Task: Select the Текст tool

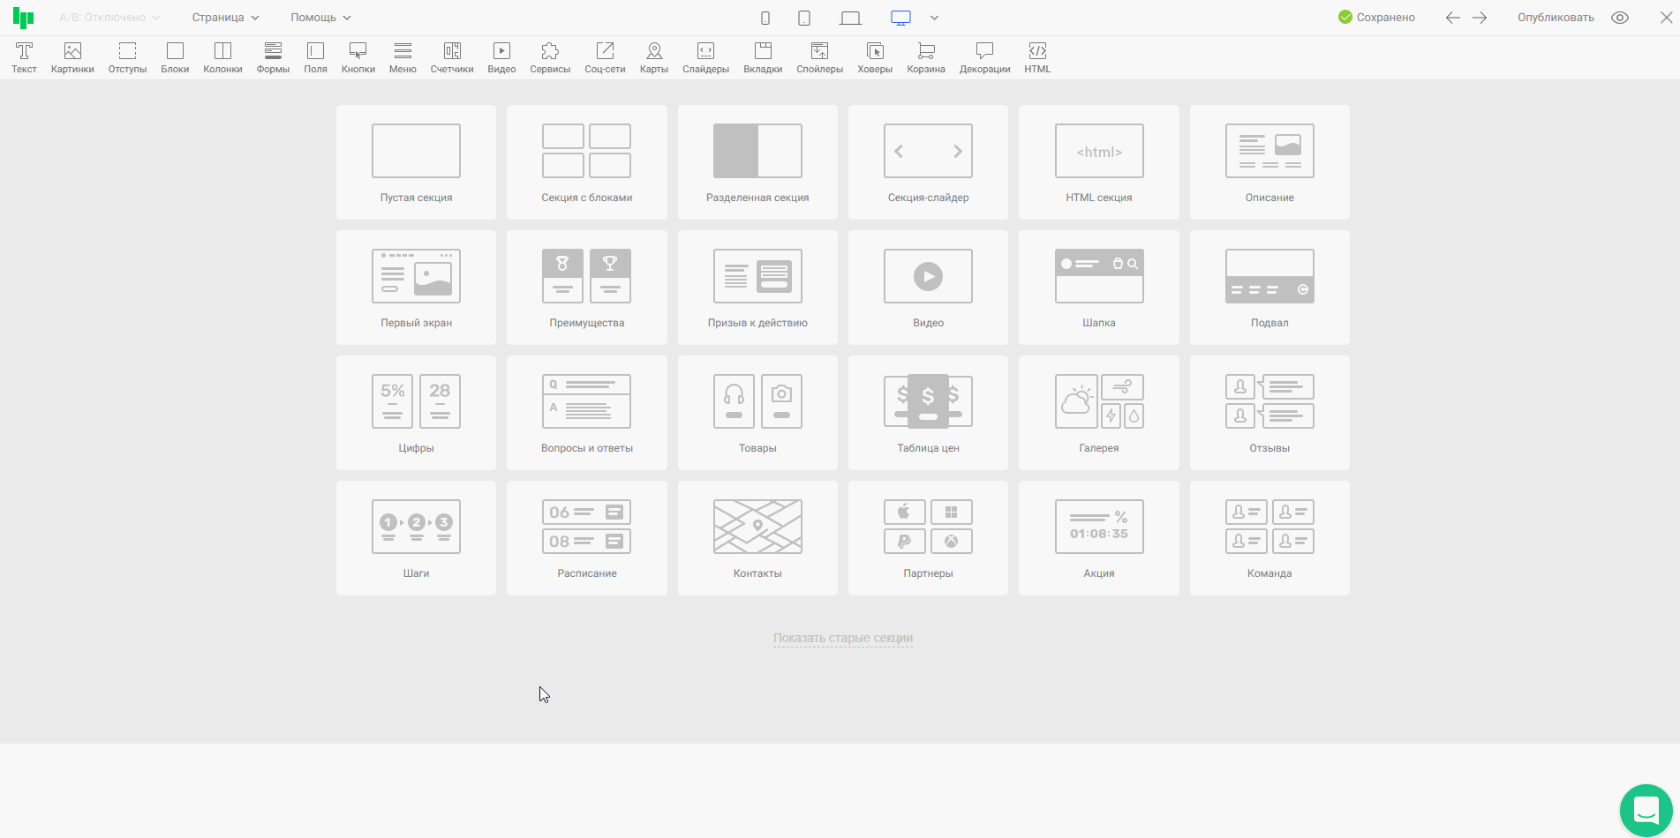Action: pyautogui.click(x=24, y=57)
